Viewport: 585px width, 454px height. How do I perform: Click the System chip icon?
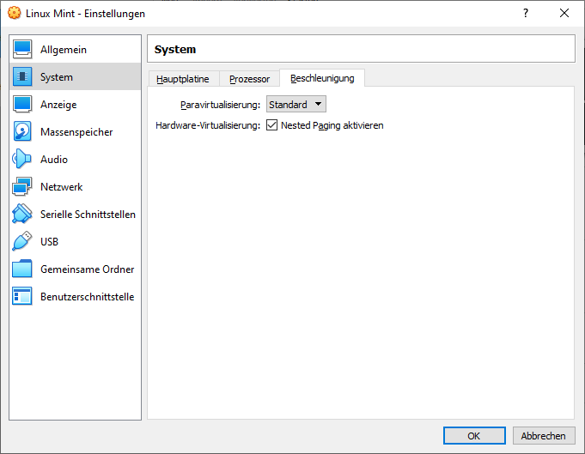point(22,76)
